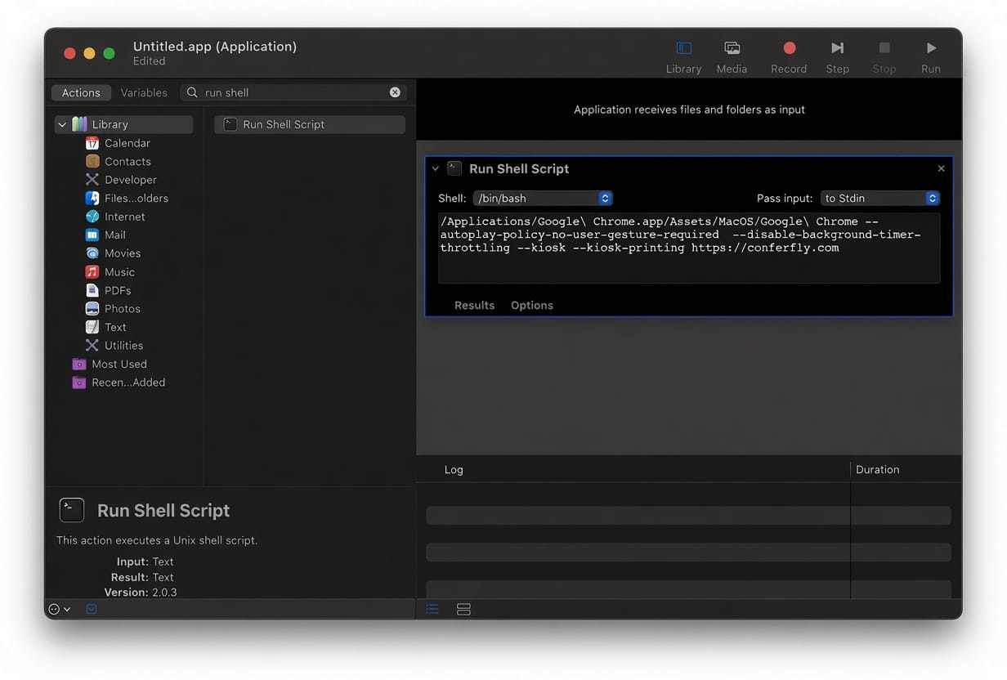Open the action gear menu at bottom left
The height and width of the screenshot is (680, 1007).
(x=59, y=609)
